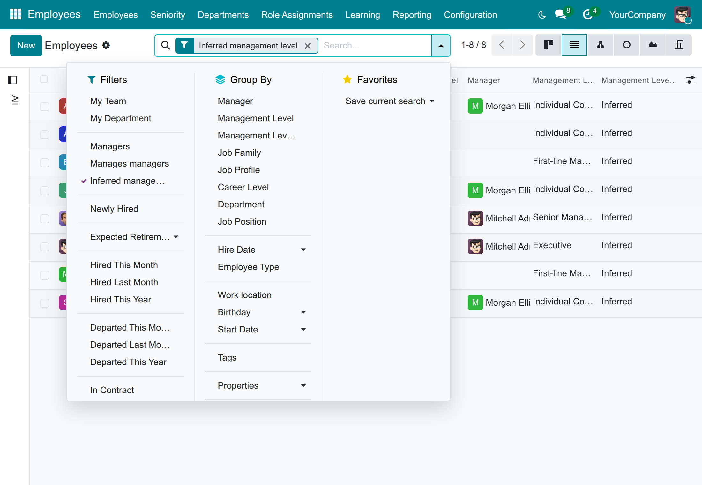Go to the previous page arrow

point(502,45)
